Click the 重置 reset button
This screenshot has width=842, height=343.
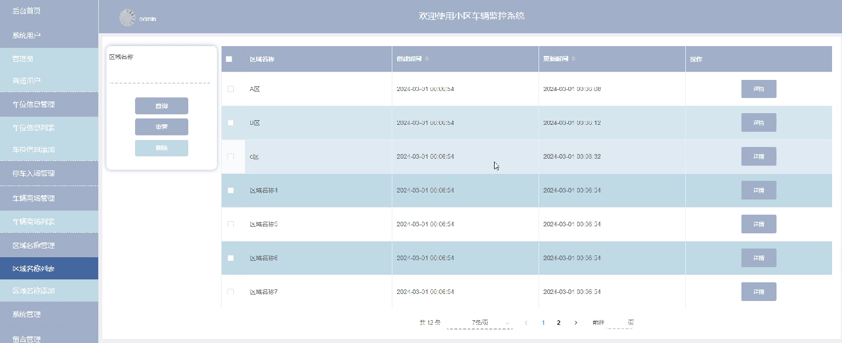[x=161, y=127]
